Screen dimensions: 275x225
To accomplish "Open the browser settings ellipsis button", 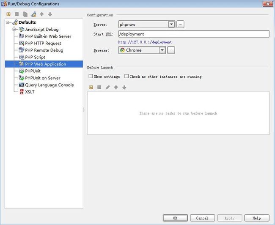I will click(x=171, y=50).
